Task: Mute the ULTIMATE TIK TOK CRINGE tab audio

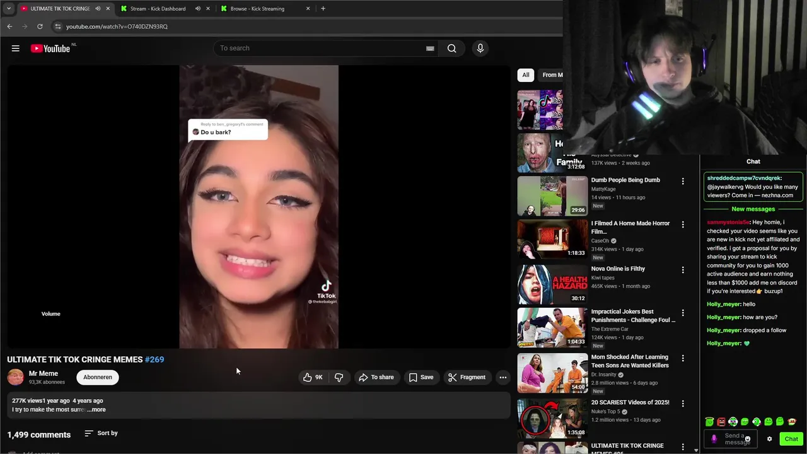Action: point(98,9)
